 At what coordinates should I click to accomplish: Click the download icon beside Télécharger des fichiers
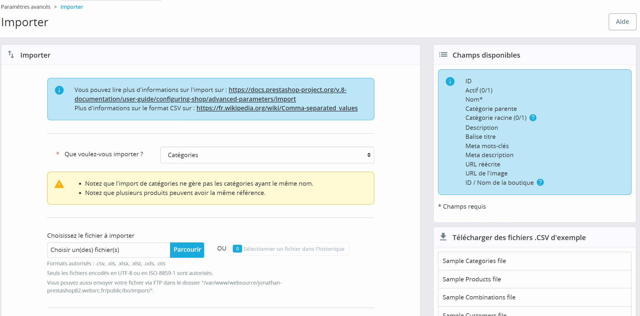pos(443,237)
